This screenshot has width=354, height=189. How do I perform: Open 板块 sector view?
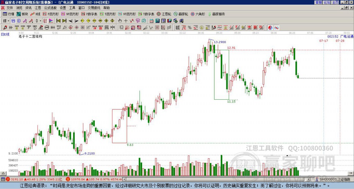point(22,14)
